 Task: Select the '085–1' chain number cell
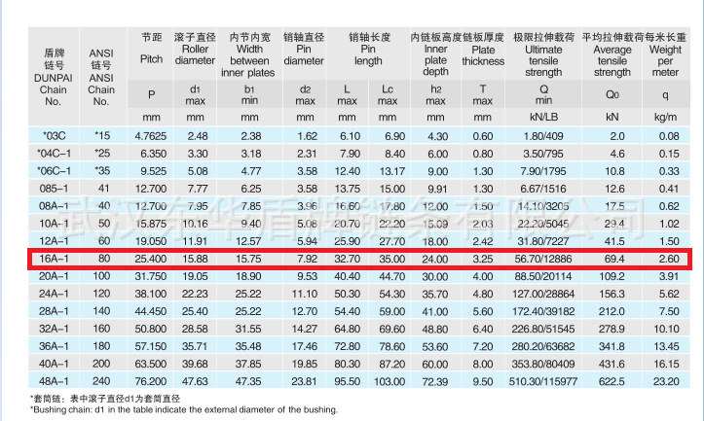tap(54, 189)
